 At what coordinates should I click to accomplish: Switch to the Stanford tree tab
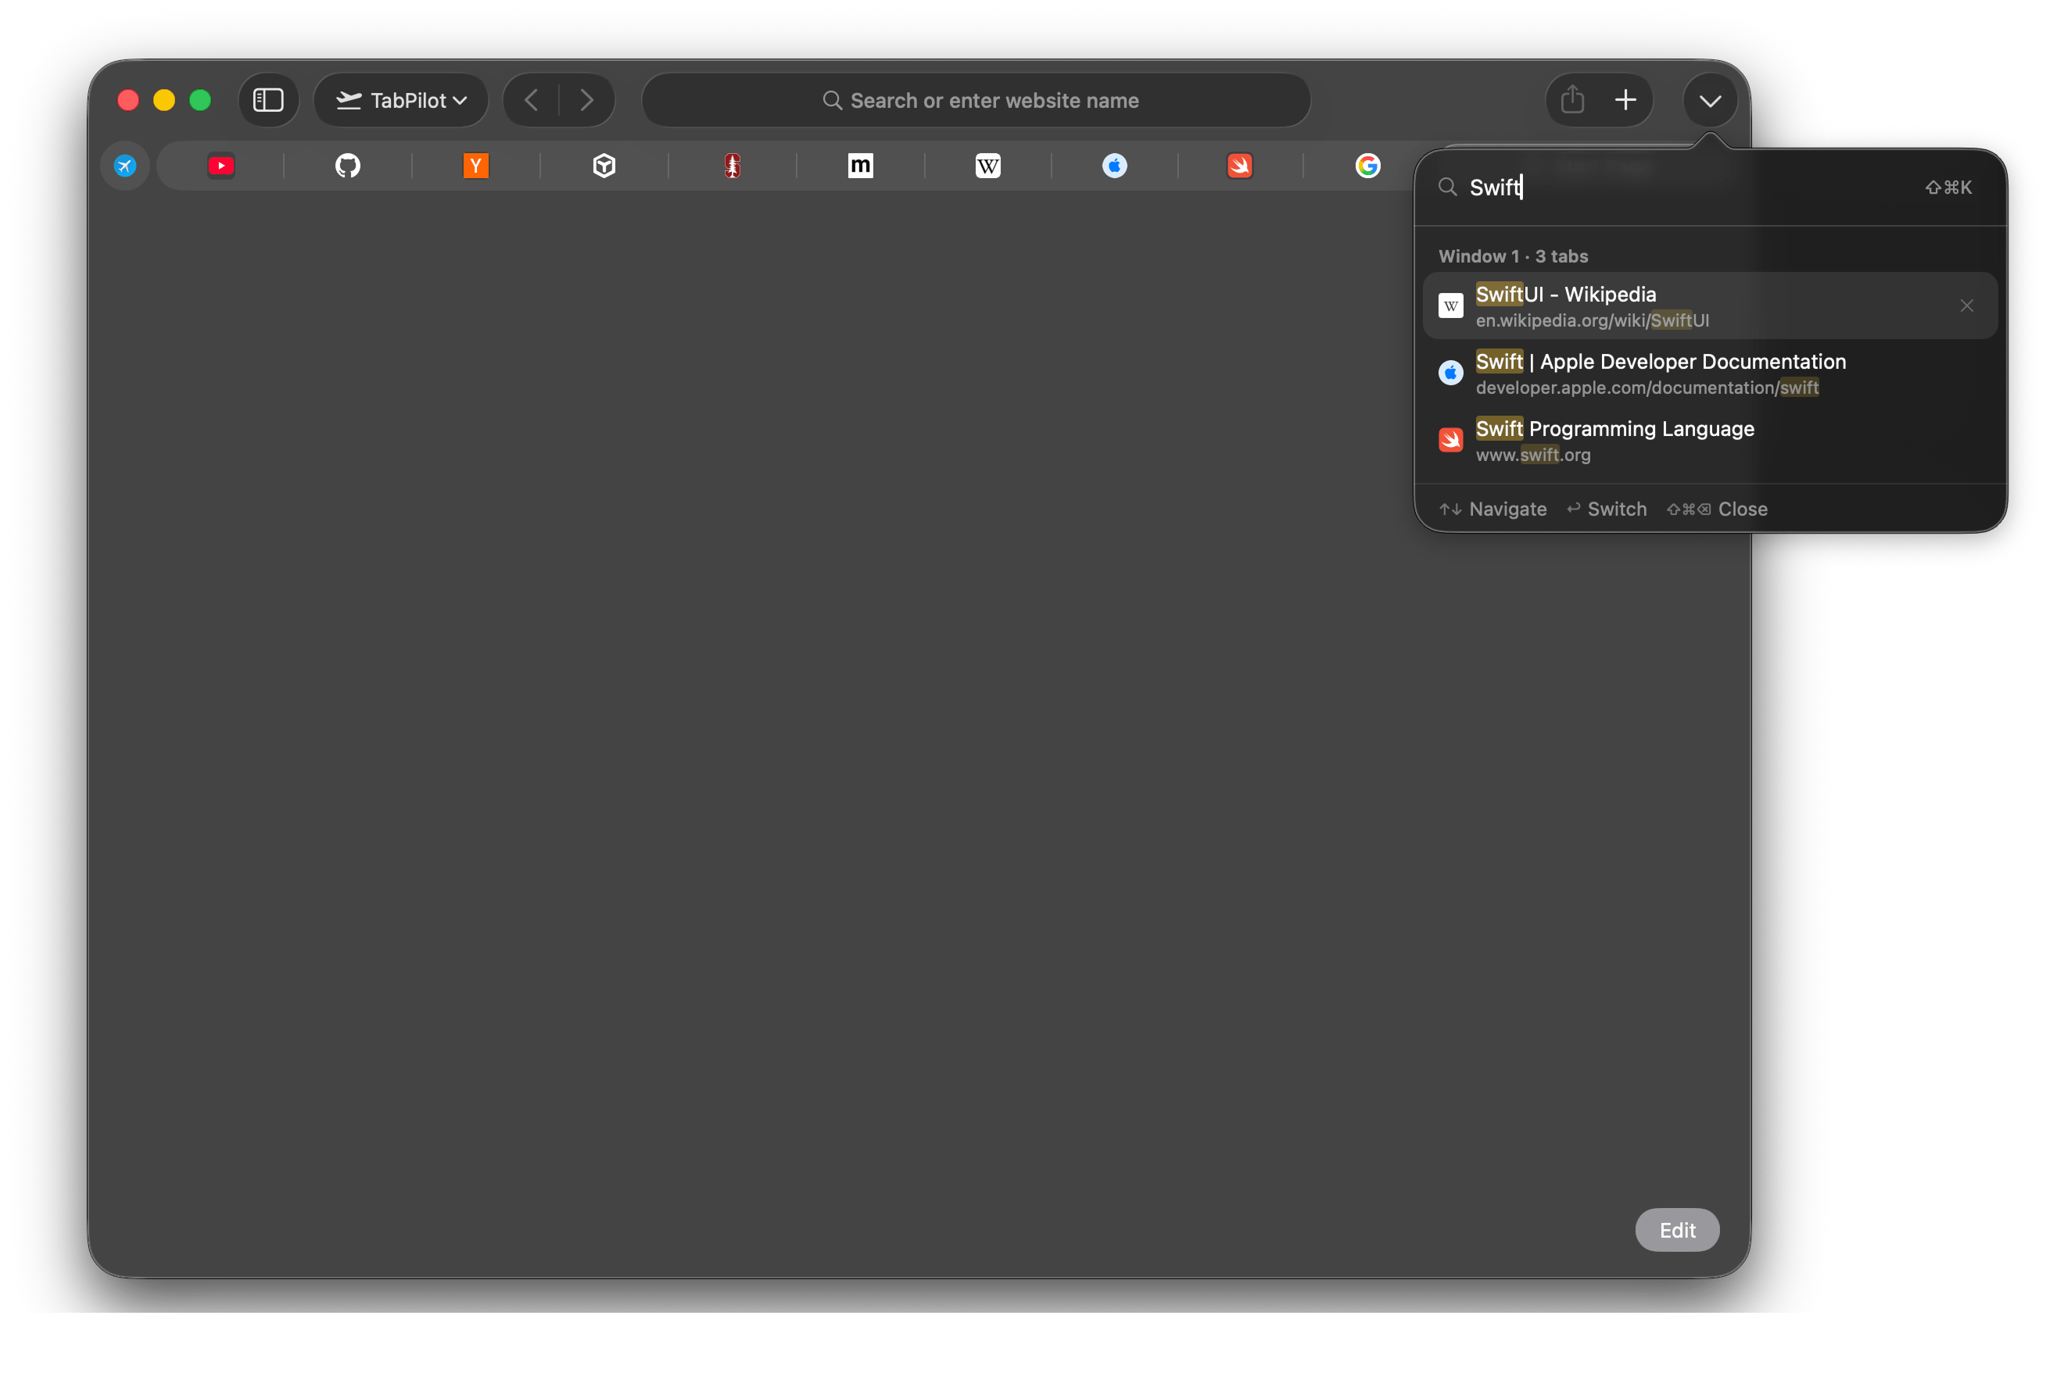click(732, 166)
